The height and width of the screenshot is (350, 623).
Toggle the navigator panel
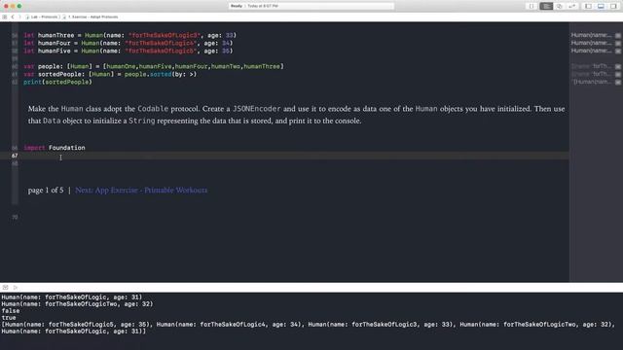(x=588, y=6)
